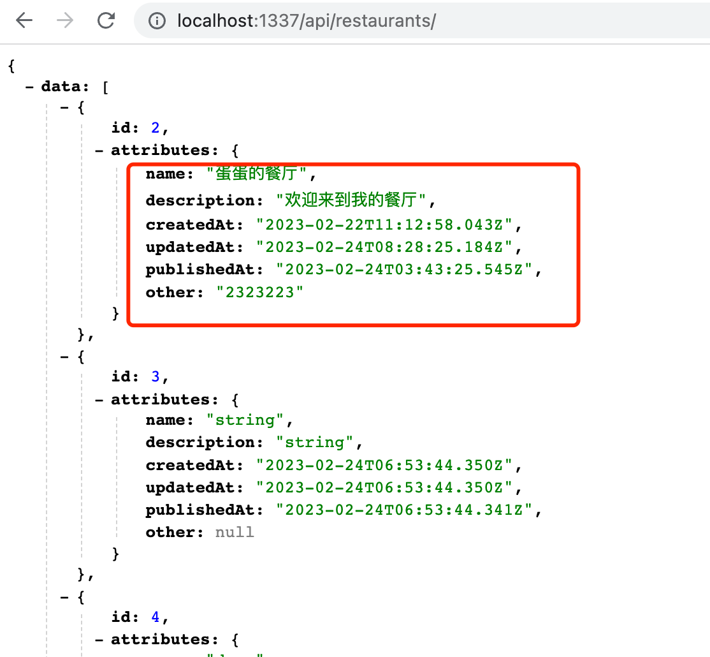The height and width of the screenshot is (657, 710).
Task: Click the null value of the other field
Action: [x=234, y=532]
